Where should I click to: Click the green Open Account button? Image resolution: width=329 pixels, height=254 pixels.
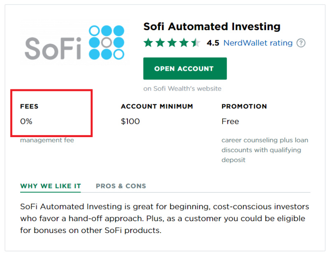tap(185, 68)
